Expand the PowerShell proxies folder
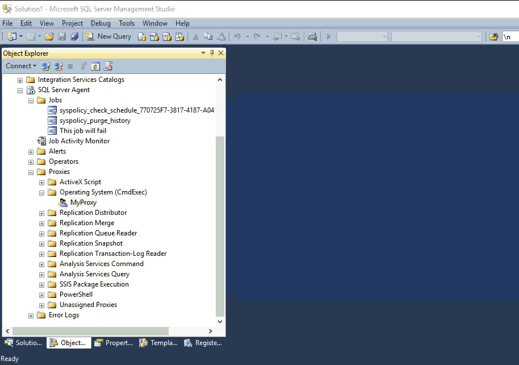This screenshot has width=519, height=365. [x=42, y=295]
